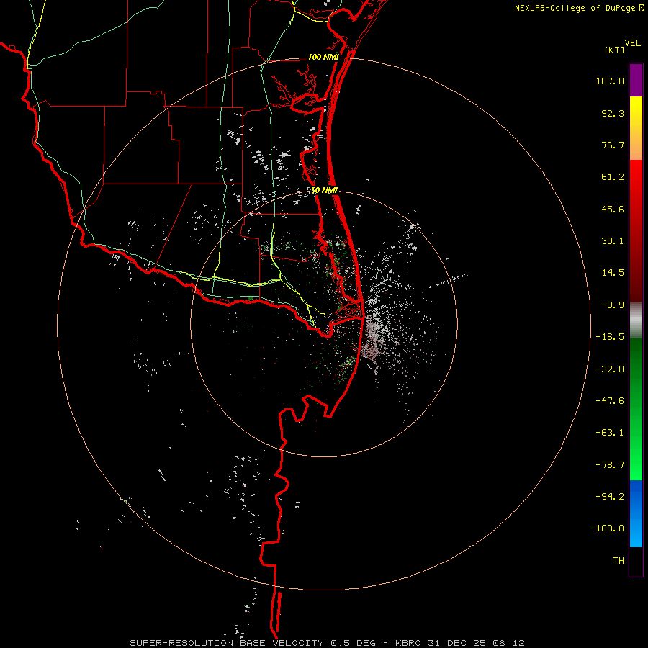This screenshot has height=648, width=648.
Task: Click the 107.8 velocity scale value
Action: tap(610, 81)
